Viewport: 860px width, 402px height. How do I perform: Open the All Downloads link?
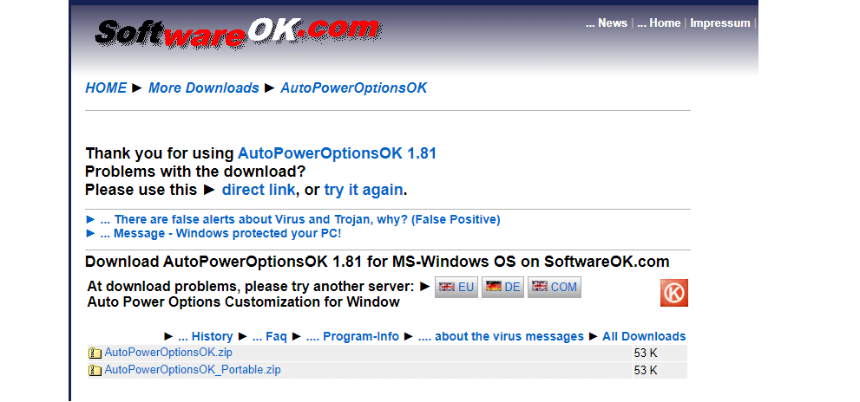pyautogui.click(x=644, y=336)
